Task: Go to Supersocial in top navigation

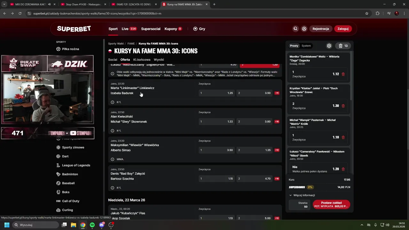Action: (151, 29)
